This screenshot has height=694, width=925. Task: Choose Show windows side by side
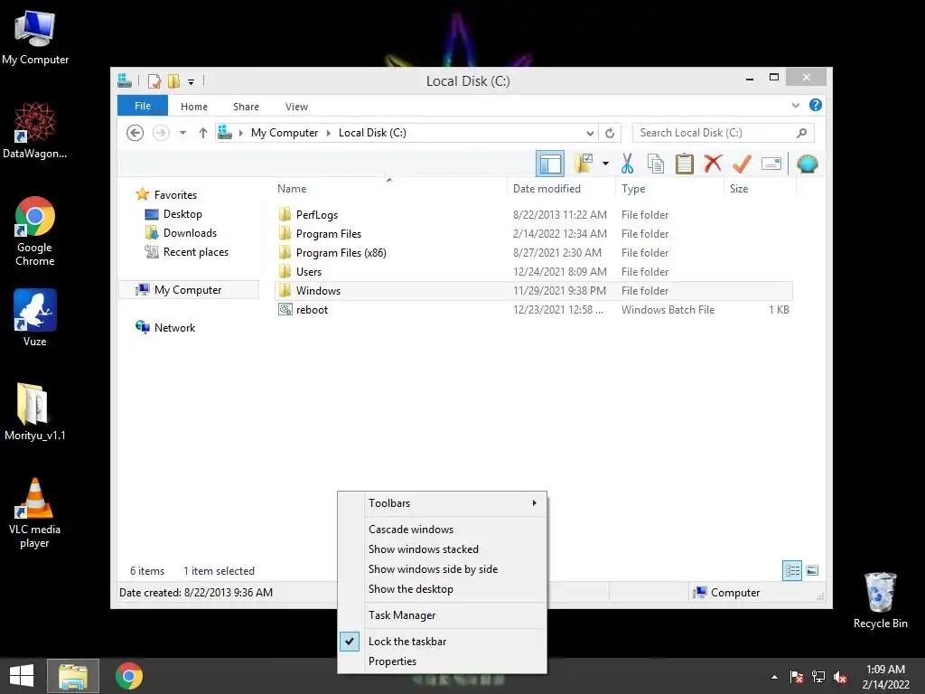point(453,569)
